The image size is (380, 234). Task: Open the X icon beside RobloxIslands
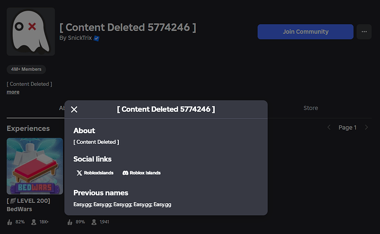coord(79,173)
